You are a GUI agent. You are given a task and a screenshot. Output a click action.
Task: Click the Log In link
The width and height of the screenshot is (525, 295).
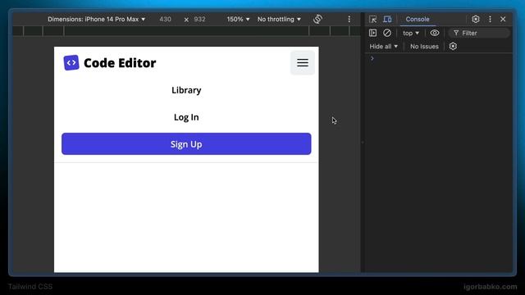point(186,117)
